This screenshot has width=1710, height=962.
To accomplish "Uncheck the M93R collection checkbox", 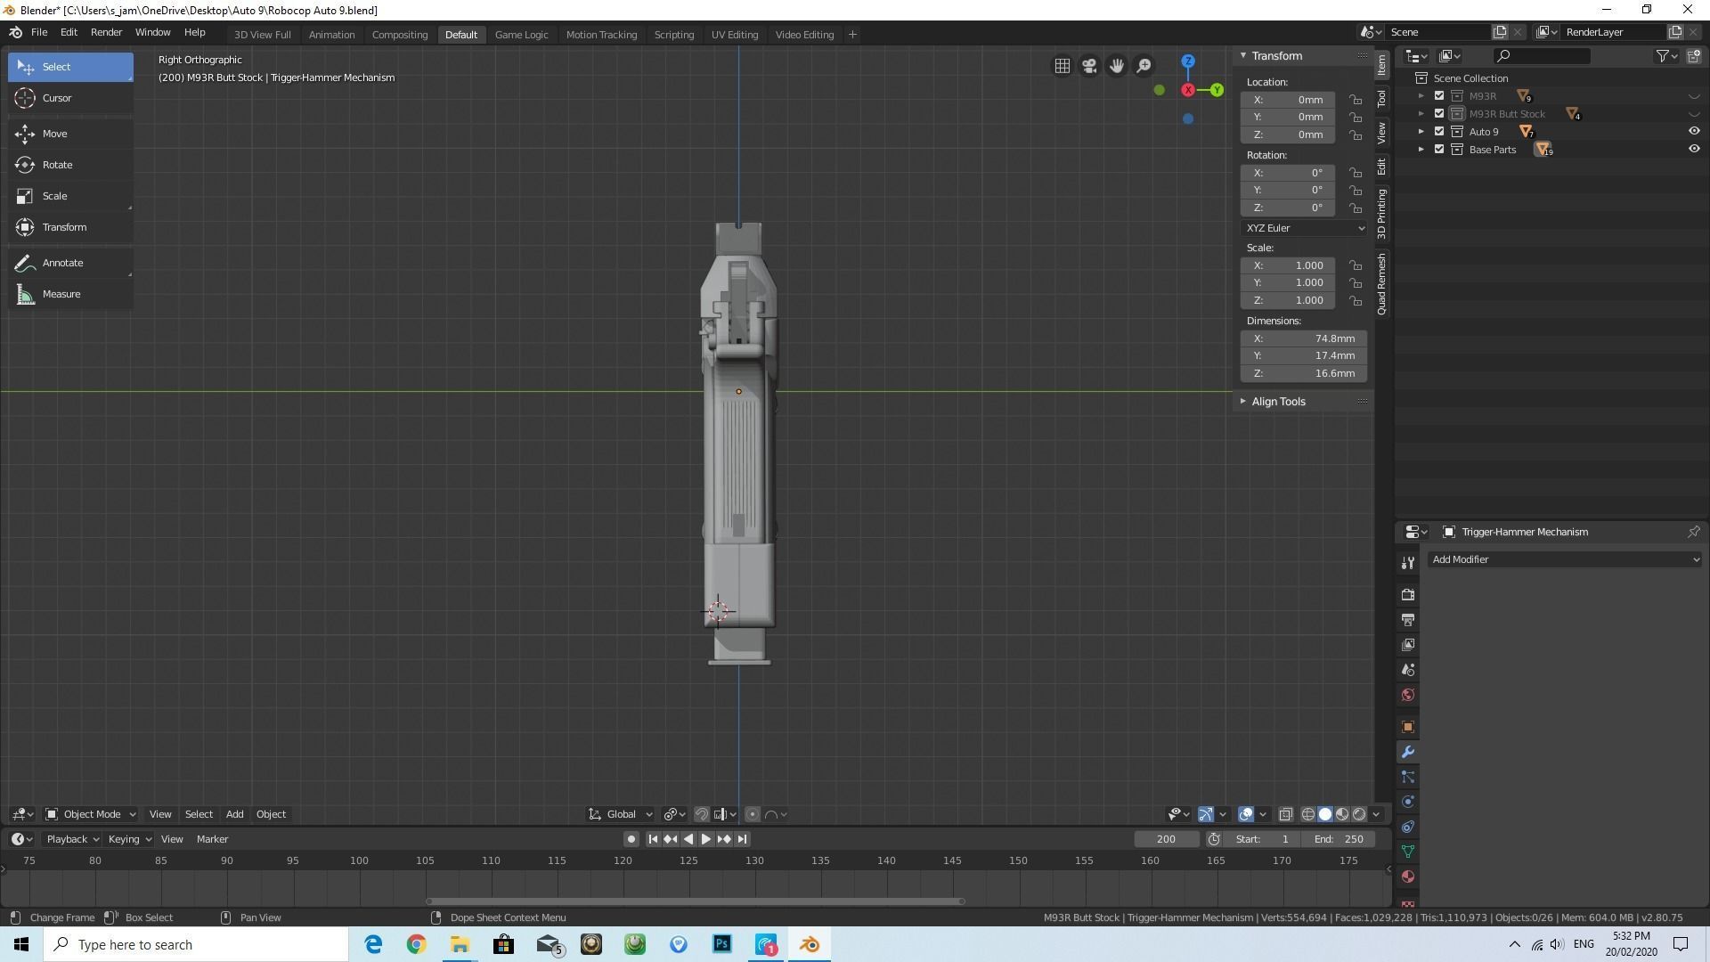I will 1439,96.
